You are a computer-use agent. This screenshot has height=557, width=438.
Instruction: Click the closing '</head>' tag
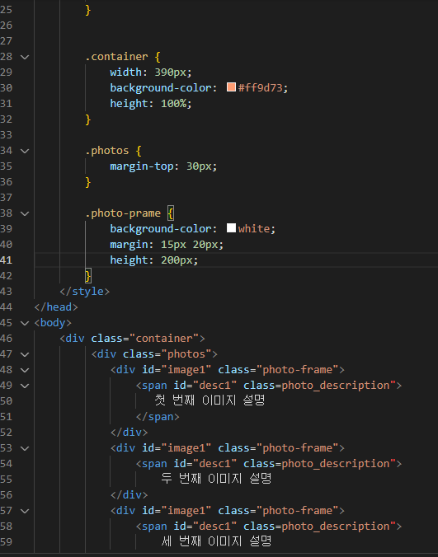pos(56,307)
